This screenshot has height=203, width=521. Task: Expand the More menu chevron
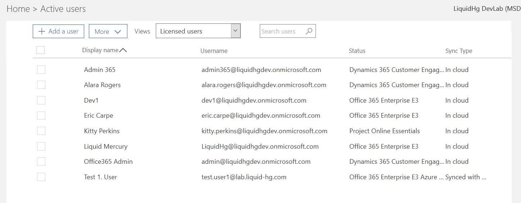(117, 32)
